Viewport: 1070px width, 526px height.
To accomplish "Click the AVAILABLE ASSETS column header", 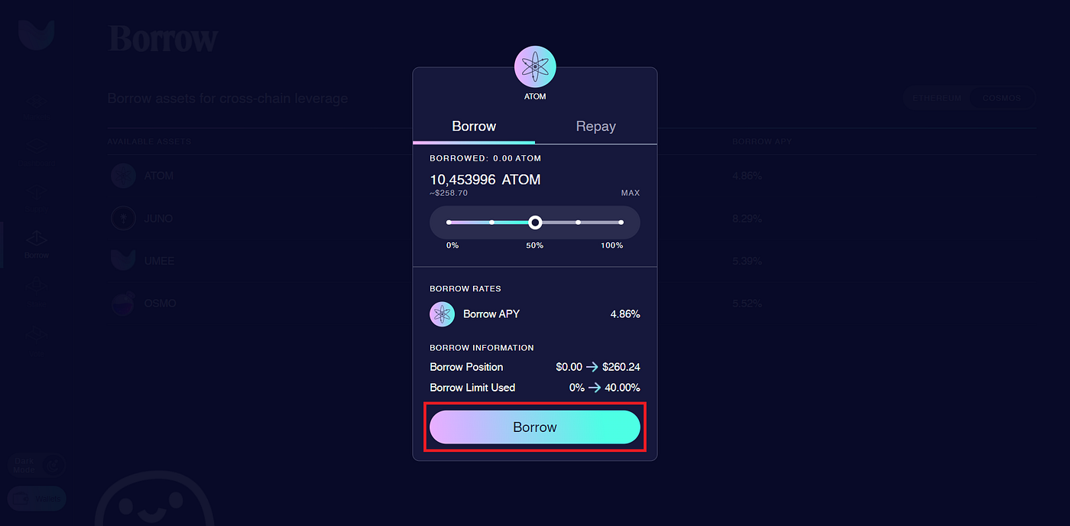I will pyautogui.click(x=149, y=141).
